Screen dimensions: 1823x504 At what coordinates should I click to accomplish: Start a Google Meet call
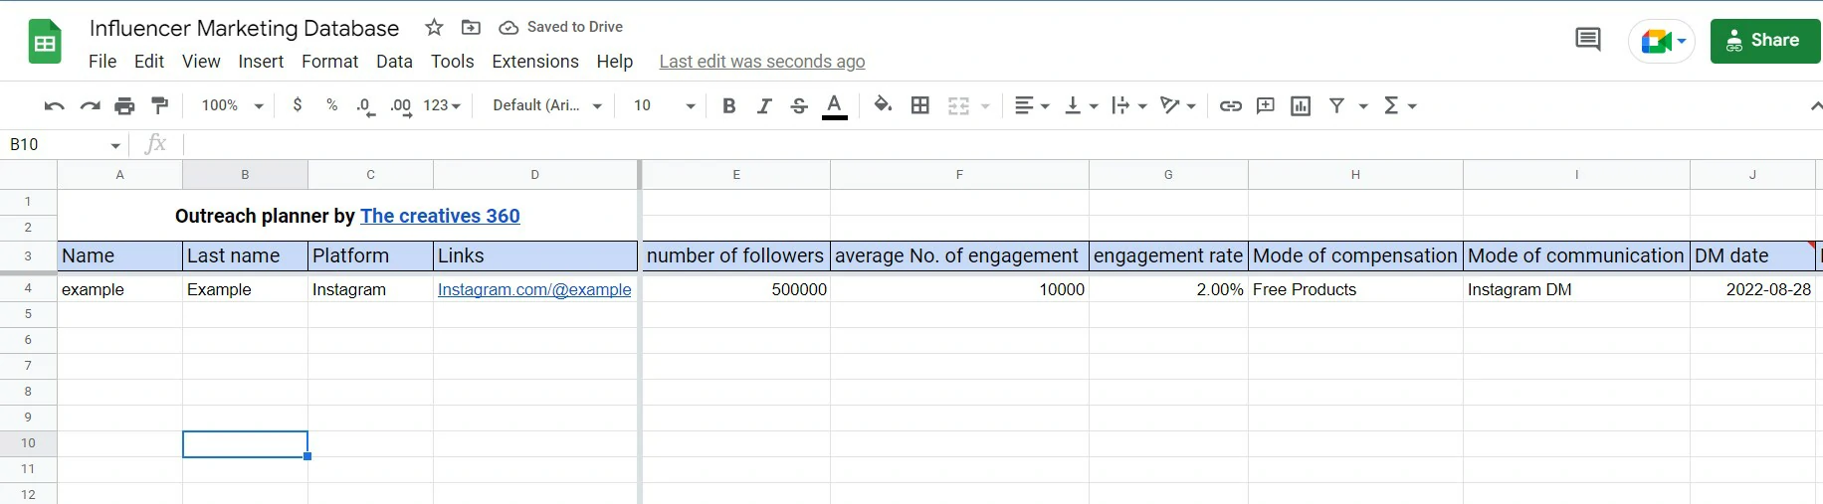click(1662, 41)
